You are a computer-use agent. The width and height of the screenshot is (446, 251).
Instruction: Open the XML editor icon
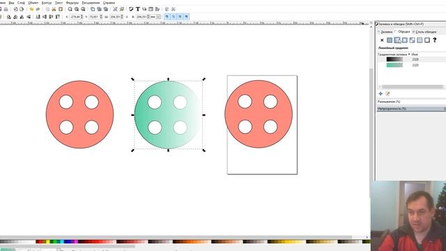(x=151, y=9)
